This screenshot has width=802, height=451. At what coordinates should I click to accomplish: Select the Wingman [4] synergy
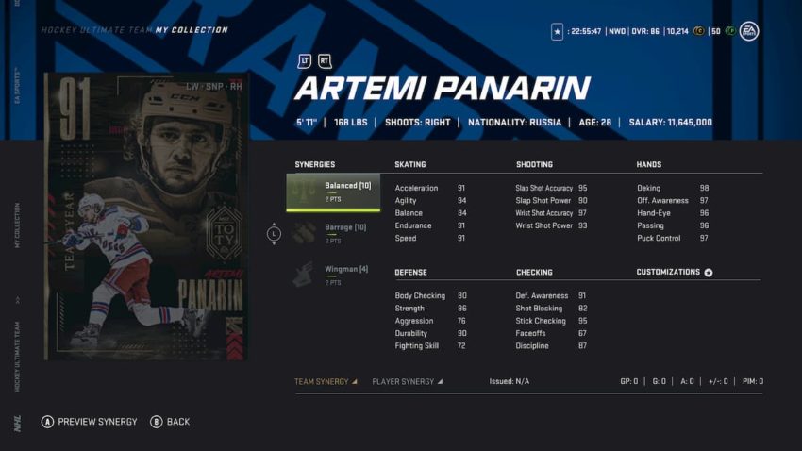click(333, 276)
